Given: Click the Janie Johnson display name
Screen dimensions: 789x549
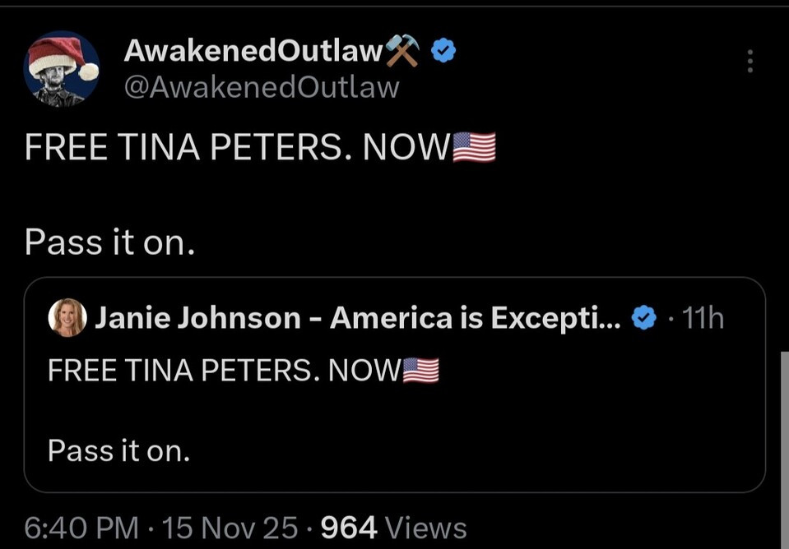Looking at the screenshot, I should click(x=358, y=318).
